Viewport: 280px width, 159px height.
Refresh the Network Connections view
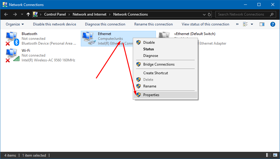[x=209, y=14]
